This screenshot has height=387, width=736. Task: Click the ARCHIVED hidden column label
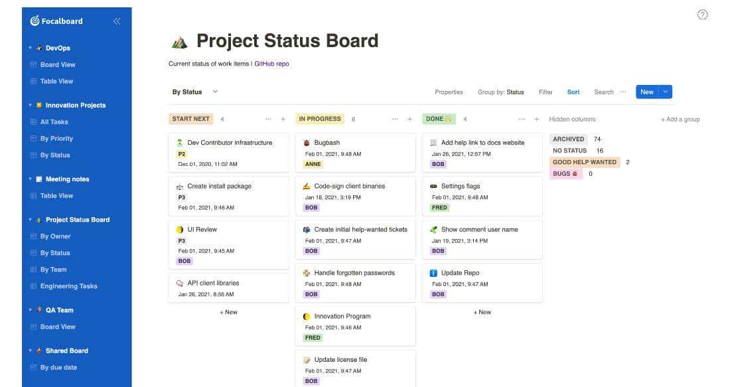(x=569, y=139)
